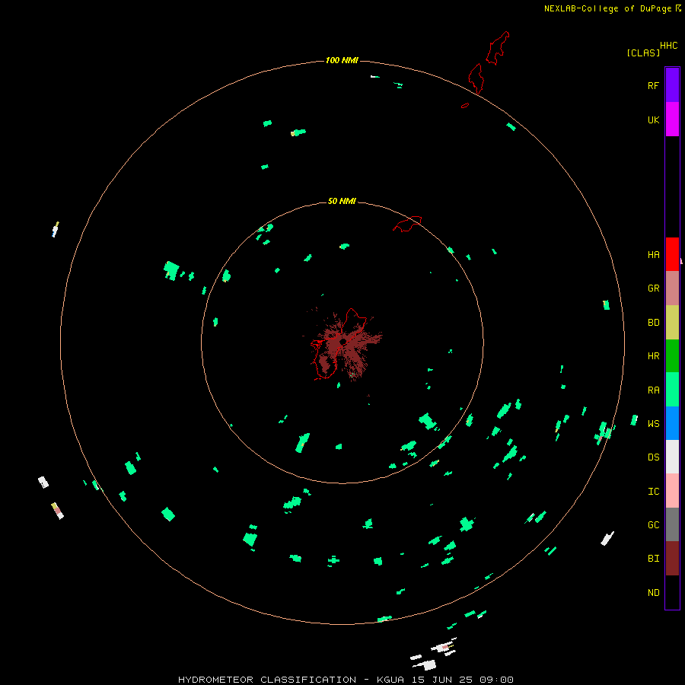Viewport: 685px width, 685px height.
Task: Click the 'HR' legend label
Action: pos(653,356)
